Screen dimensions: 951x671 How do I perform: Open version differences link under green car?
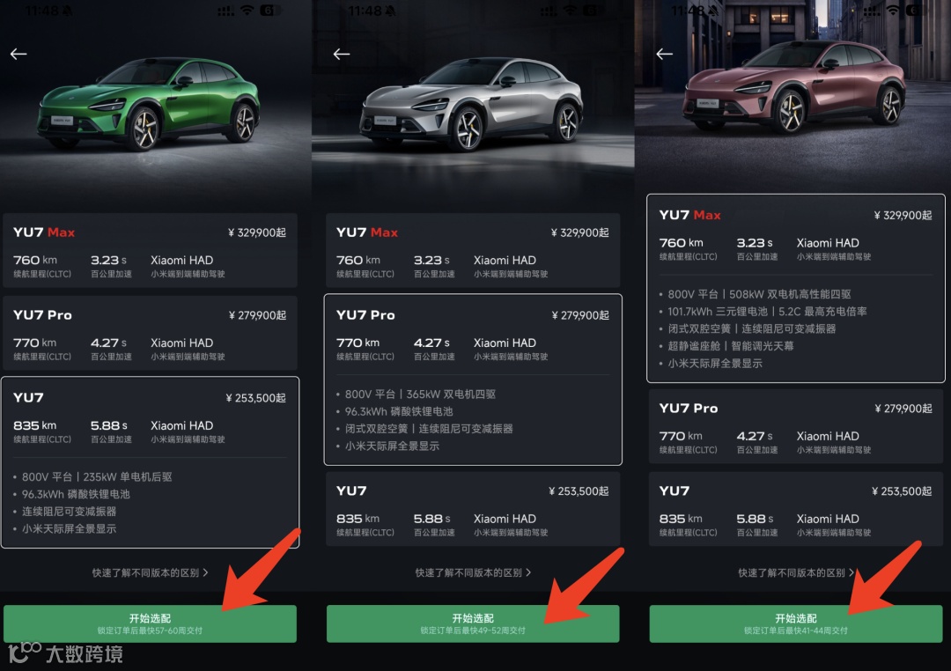[150, 572]
